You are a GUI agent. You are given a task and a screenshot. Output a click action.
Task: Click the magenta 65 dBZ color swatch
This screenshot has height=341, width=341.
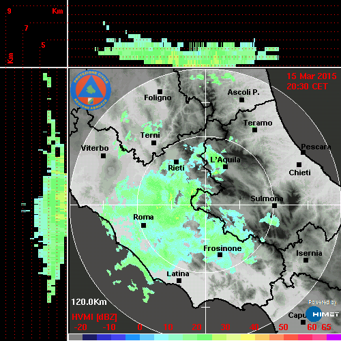point(333,337)
